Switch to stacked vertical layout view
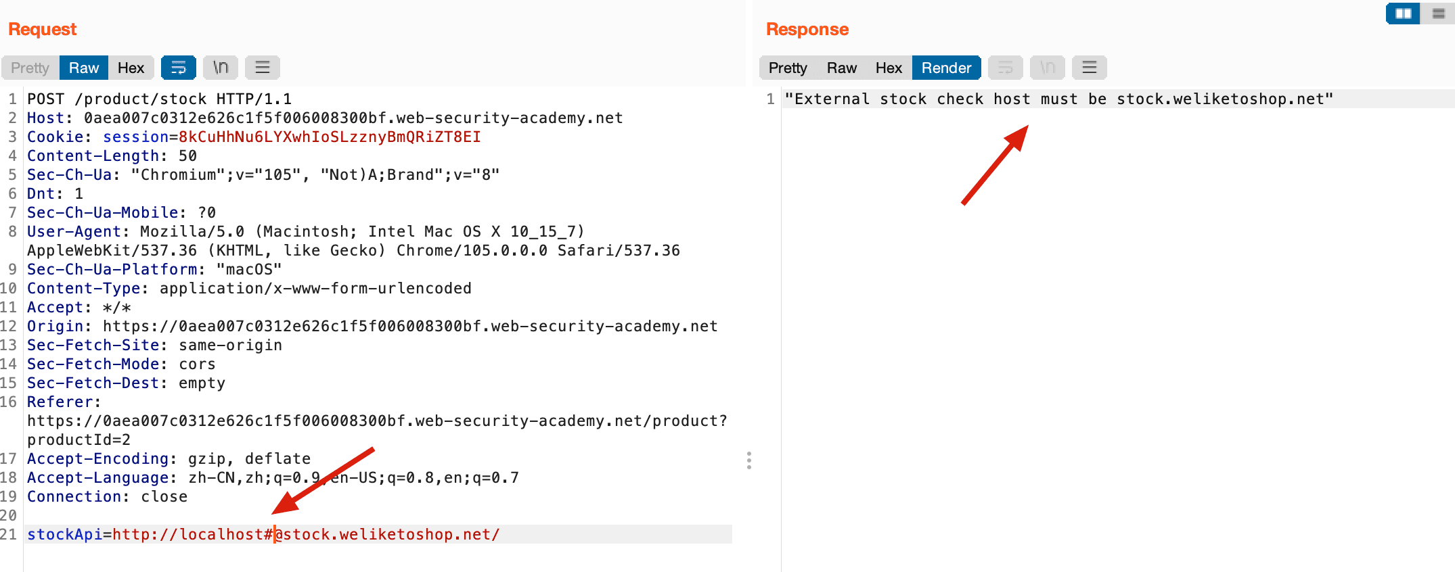Screen dimensions: 1455x572 [x=1439, y=14]
